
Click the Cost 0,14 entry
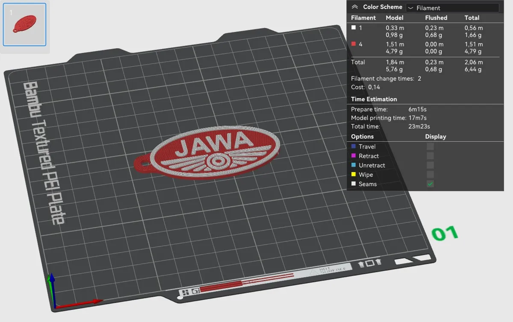click(366, 87)
